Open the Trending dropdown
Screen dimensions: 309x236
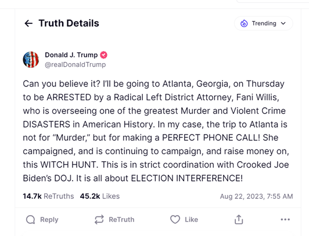tap(263, 23)
